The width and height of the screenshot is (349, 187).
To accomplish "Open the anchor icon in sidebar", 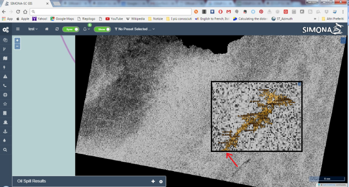I will [5, 131].
